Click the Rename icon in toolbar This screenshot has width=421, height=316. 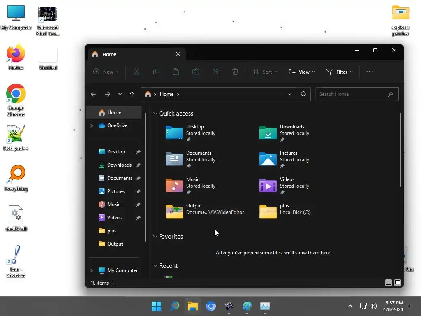(195, 72)
